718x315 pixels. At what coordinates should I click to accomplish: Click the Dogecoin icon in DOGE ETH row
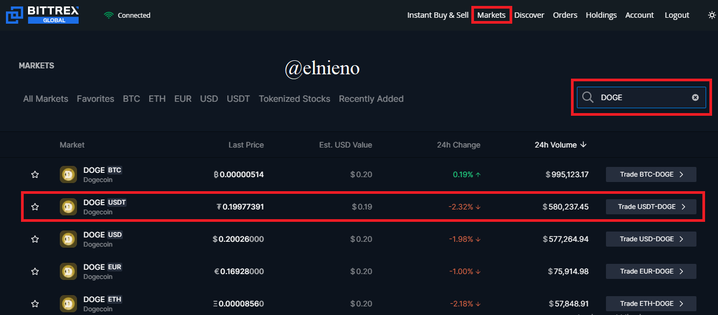68,304
